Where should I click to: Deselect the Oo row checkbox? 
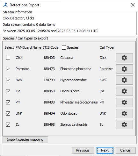pyautogui.click(x=8, y=91)
